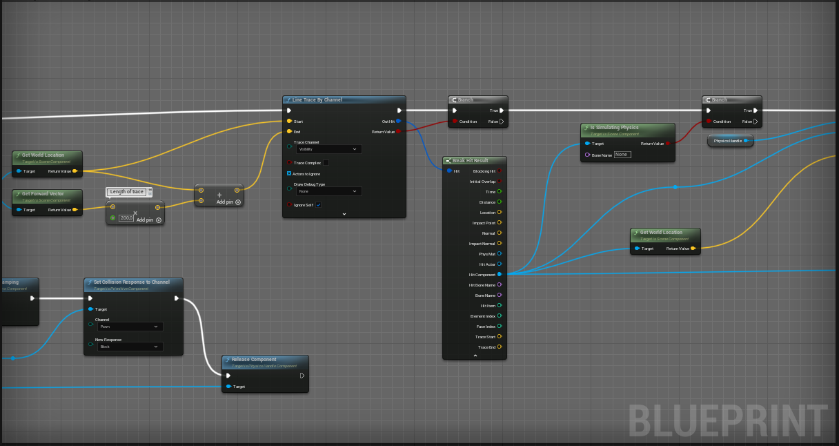Click execution output pin of Line Trace By Channel
The height and width of the screenshot is (446, 839).
pyautogui.click(x=399, y=110)
